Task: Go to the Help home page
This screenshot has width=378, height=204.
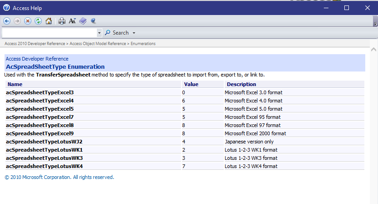Action: coord(49,21)
